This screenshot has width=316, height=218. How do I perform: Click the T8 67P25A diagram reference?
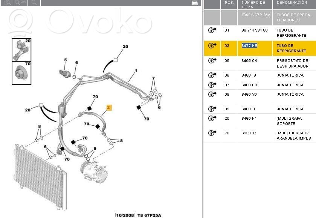tap(149, 215)
